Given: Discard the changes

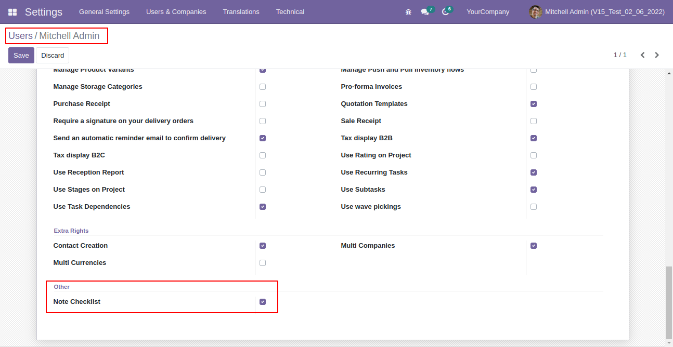Looking at the screenshot, I should [x=53, y=55].
